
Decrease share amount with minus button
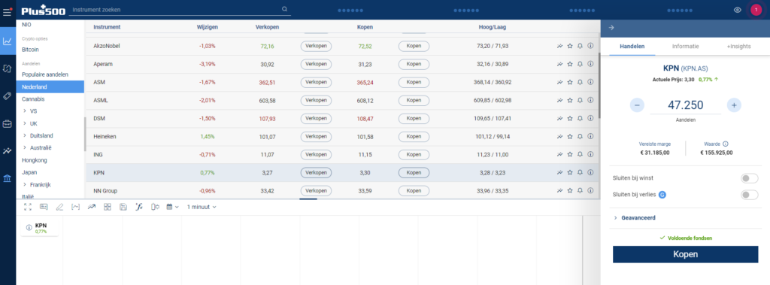pos(637,105)
